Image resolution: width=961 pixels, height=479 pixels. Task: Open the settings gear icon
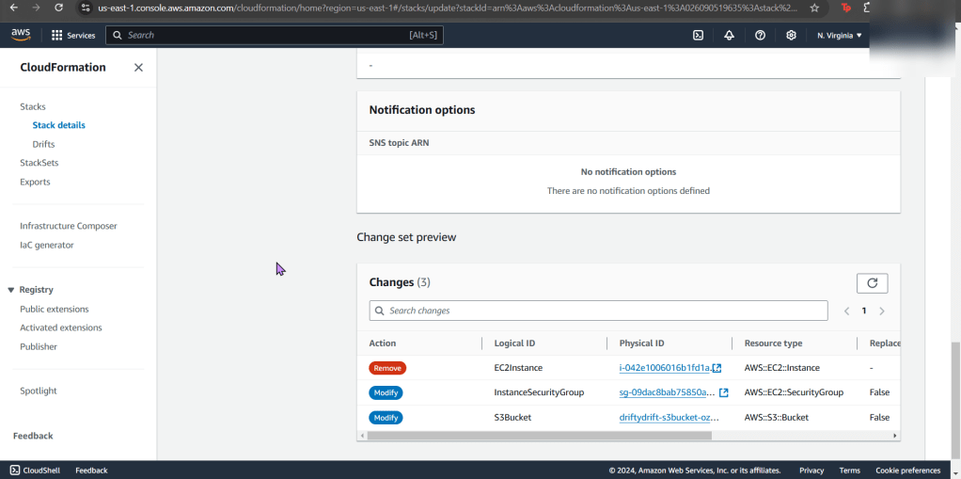point(791,36)
